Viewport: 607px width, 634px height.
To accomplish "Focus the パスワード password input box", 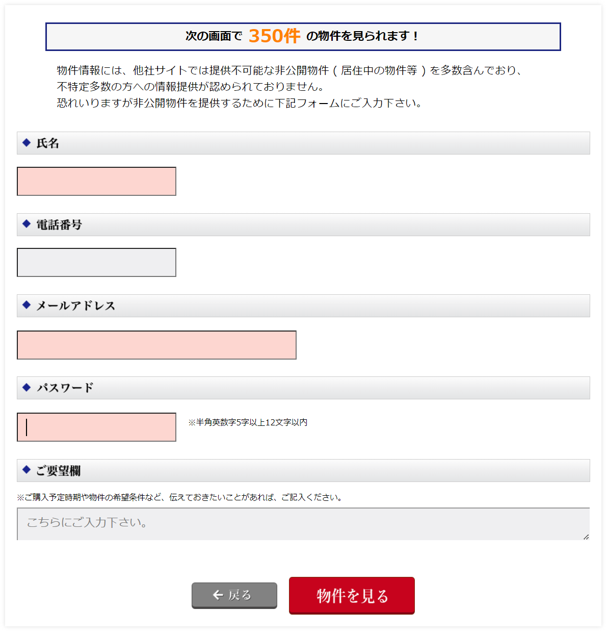I will point(96,427).
